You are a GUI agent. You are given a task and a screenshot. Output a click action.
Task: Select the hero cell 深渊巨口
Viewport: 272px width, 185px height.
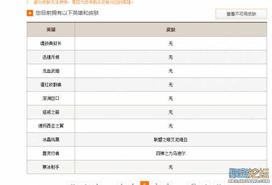coord(51,98)
